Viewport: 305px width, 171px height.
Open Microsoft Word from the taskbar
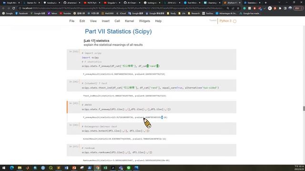[66, 168]
